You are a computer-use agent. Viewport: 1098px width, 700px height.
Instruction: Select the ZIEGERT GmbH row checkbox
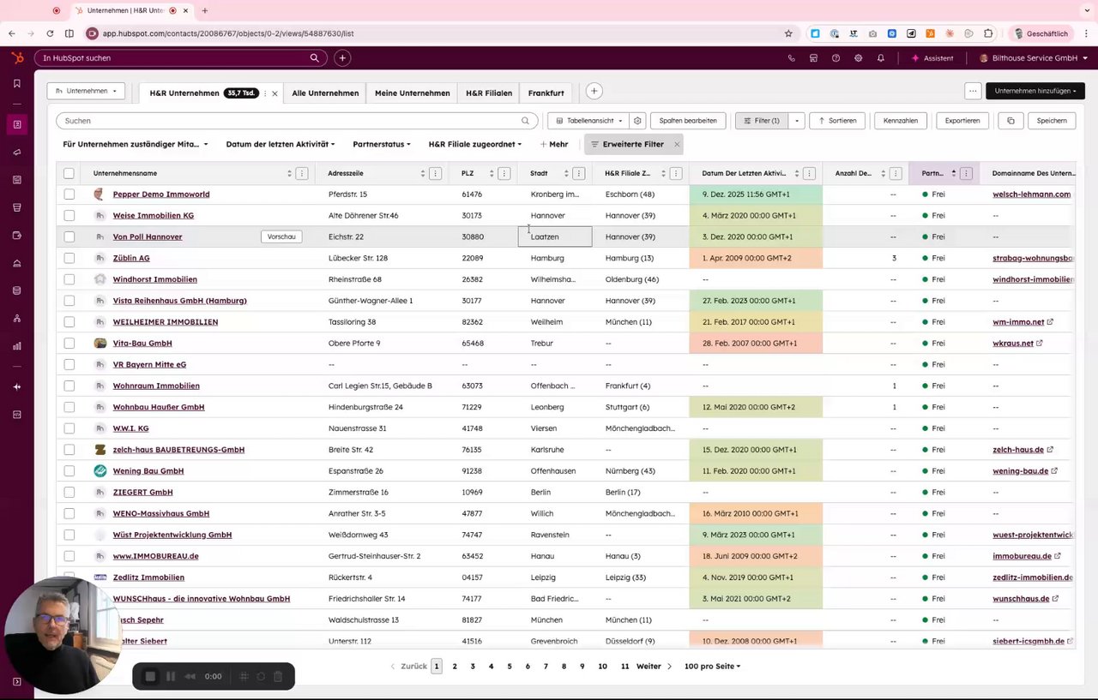coord(69,492)
